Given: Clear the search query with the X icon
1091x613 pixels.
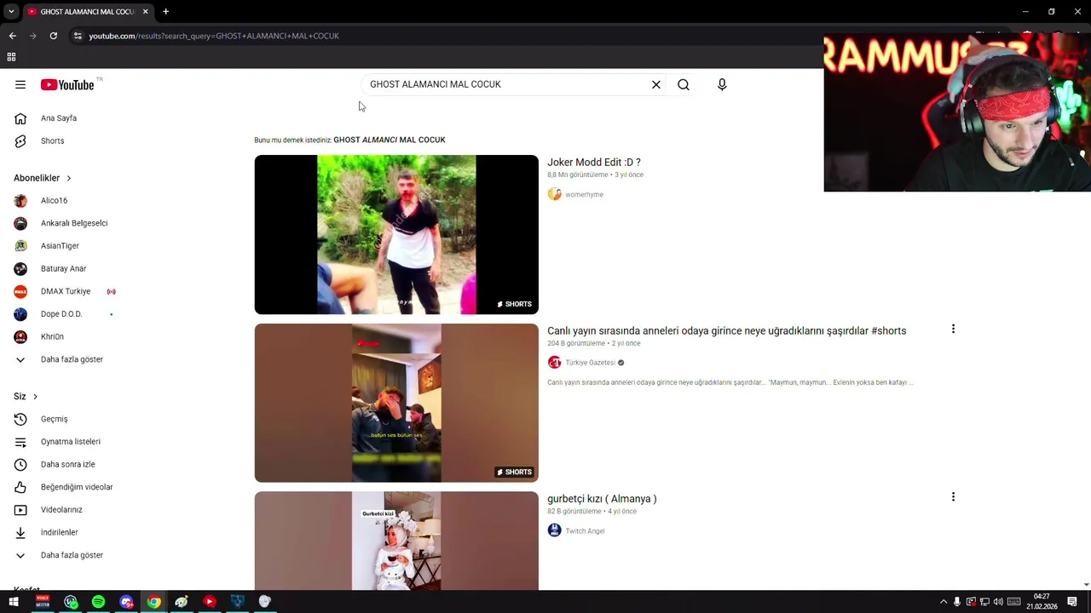Looking at the screenshot, I should click(x=656, y=84).
